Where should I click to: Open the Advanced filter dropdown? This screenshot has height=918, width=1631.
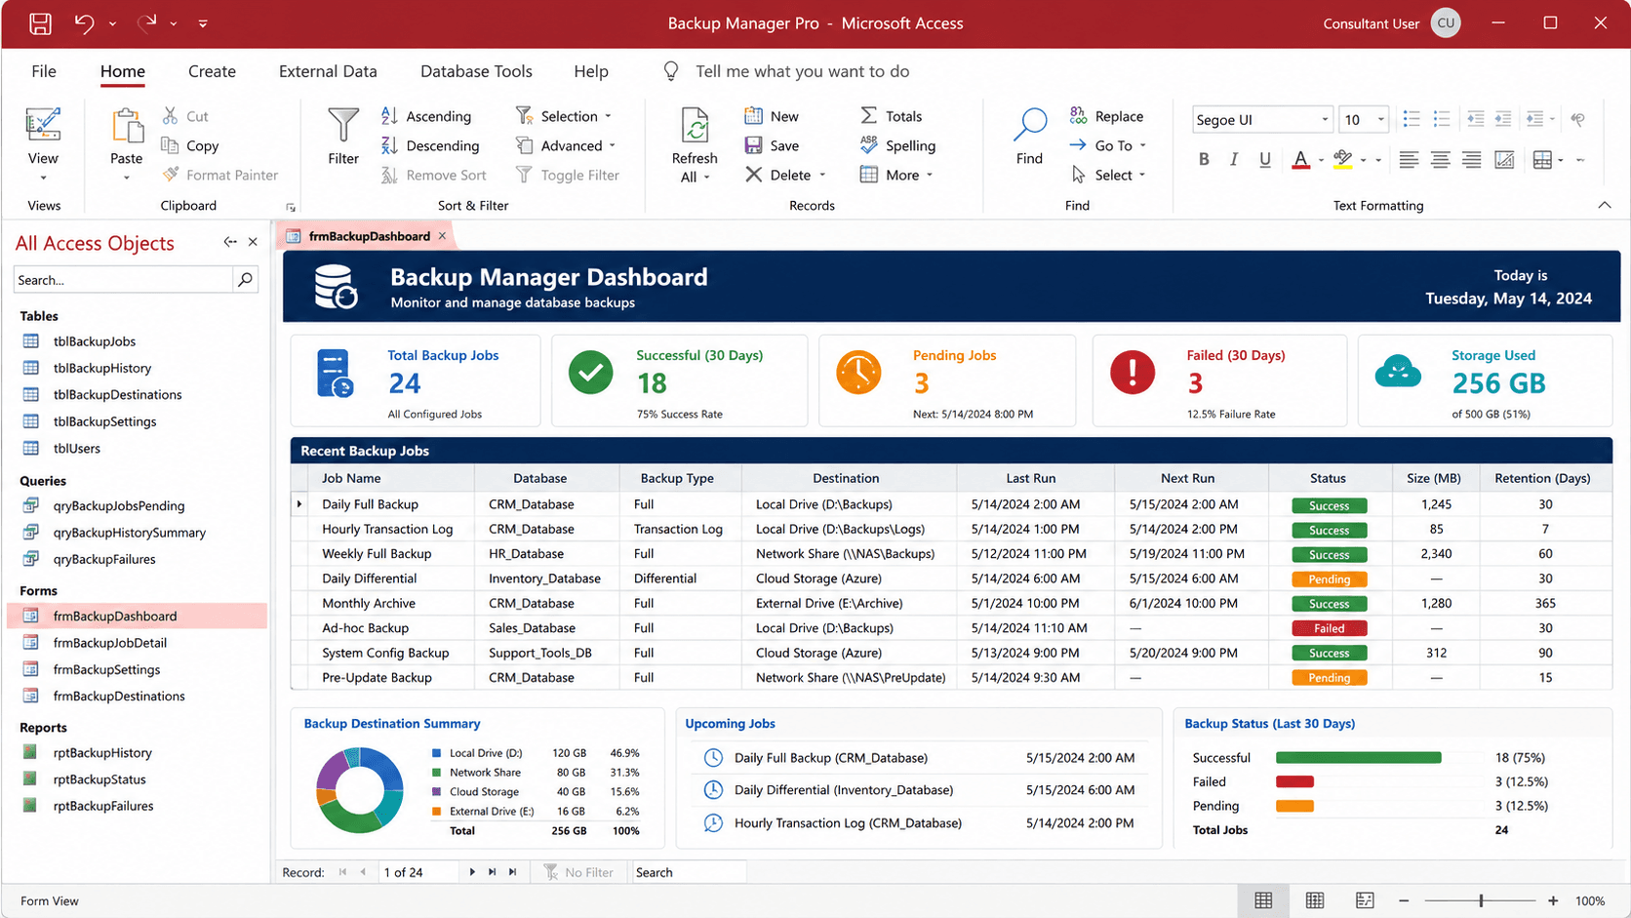pos(613,145)
